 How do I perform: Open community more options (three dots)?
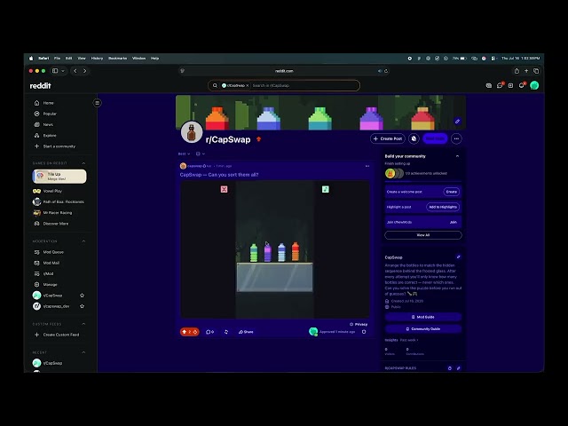point(456,138)
